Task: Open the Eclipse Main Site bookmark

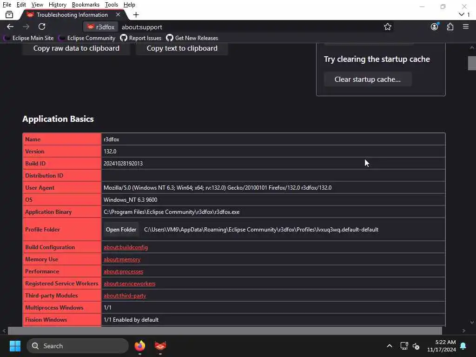Action: 29,38
